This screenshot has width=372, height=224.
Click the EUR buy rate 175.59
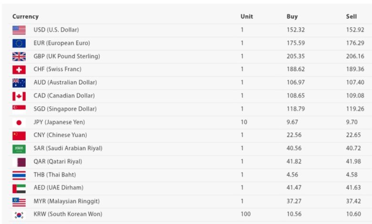(296, 43)
